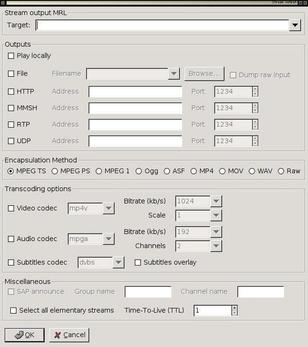Open the mp4v video codec dropdown

coord(108,208)
